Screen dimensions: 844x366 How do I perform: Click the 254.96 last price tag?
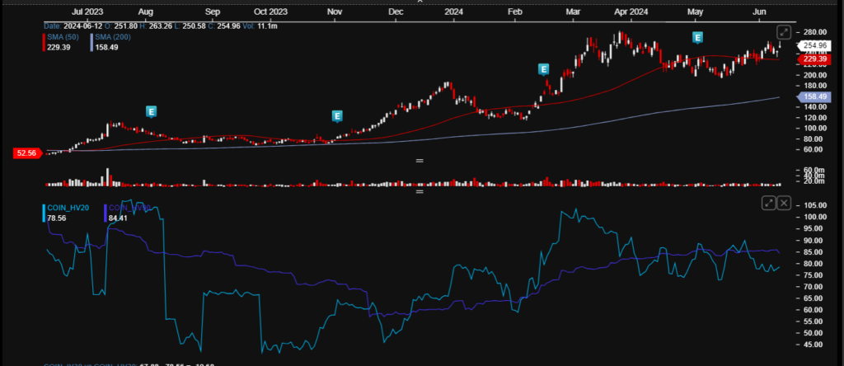pyautogui.click(x=814, y=46)
